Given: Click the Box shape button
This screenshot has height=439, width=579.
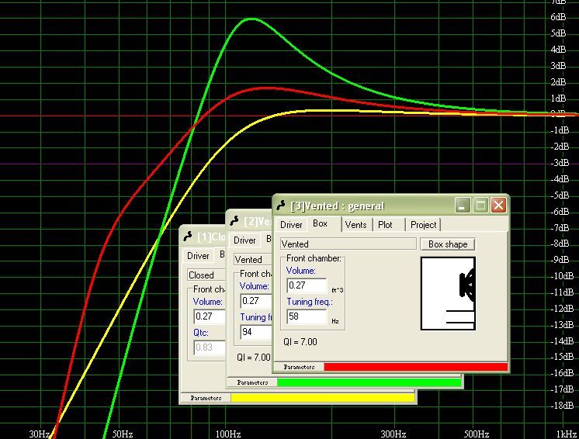Looking at the screenshot, I should coord(448,244).
